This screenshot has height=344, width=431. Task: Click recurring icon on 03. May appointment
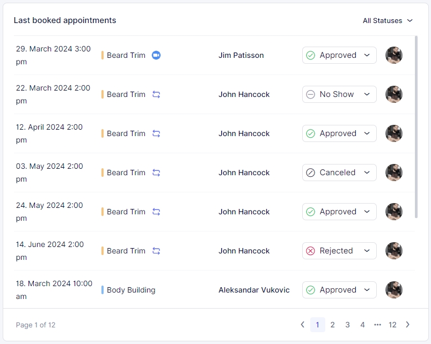click(156, 173)
